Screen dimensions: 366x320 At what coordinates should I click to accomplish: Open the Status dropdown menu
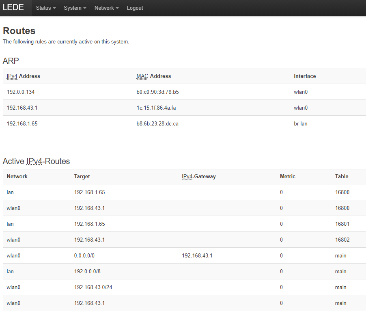tap(45, 8)
